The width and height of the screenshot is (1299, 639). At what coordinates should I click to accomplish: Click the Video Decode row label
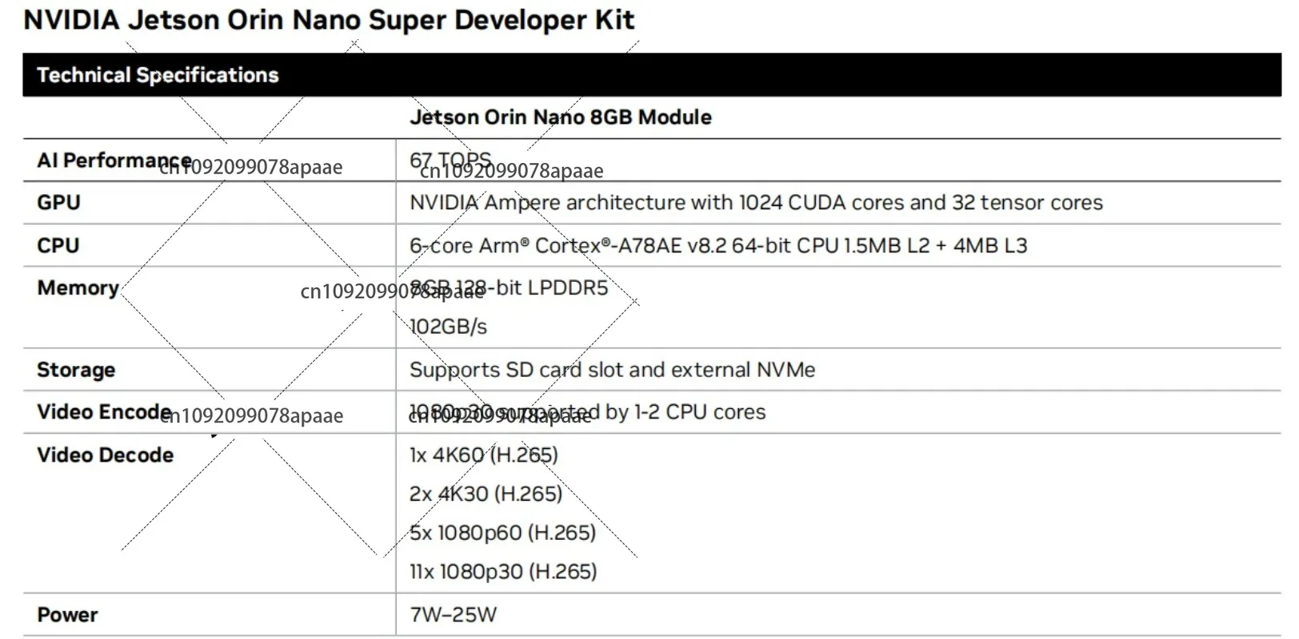(x=105, y=455)
